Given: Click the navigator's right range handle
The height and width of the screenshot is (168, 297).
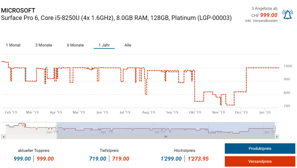Looking at the screenshot, I should (x=274, y=128).
